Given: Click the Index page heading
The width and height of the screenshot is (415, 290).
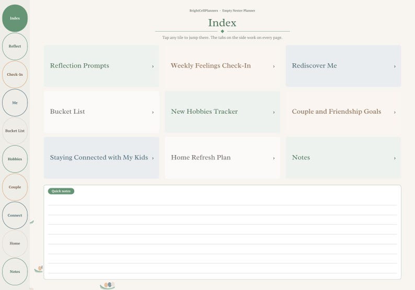Looking at the screenshot, I should click(x=222, y=23).
